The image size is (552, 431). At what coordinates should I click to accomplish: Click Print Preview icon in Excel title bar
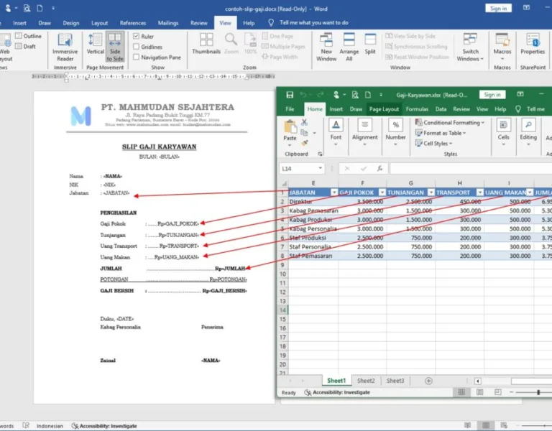tap(355, 95)
